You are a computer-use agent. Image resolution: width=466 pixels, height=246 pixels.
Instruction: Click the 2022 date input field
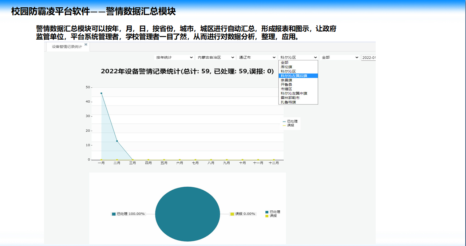tap(368, 57)
